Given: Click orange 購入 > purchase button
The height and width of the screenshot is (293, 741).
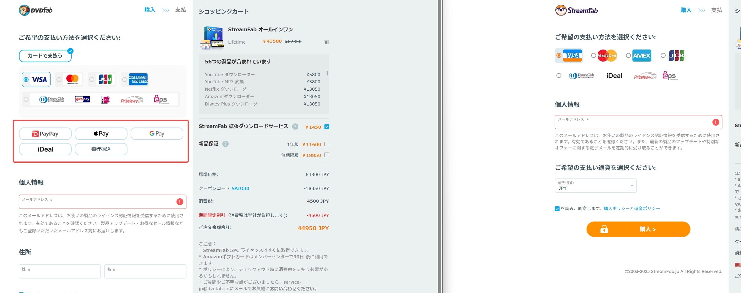Looking at the screenshot, I should click(x=638, y=229).
